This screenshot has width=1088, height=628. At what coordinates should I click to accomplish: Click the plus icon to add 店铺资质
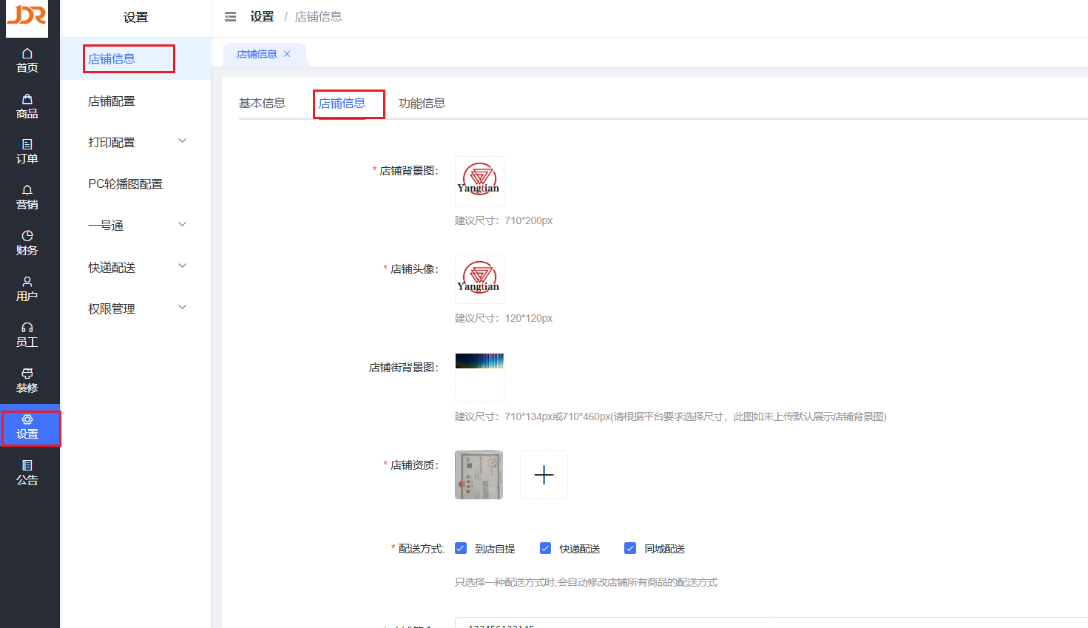click(544, 475)
